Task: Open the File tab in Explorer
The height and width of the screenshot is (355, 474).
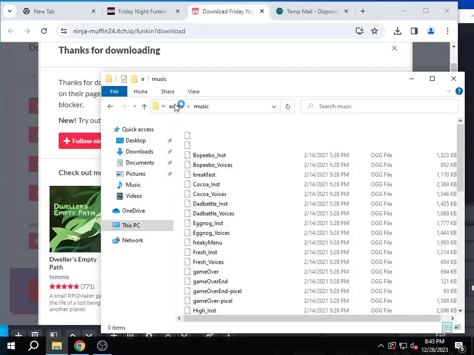Action: pos(114,92)
